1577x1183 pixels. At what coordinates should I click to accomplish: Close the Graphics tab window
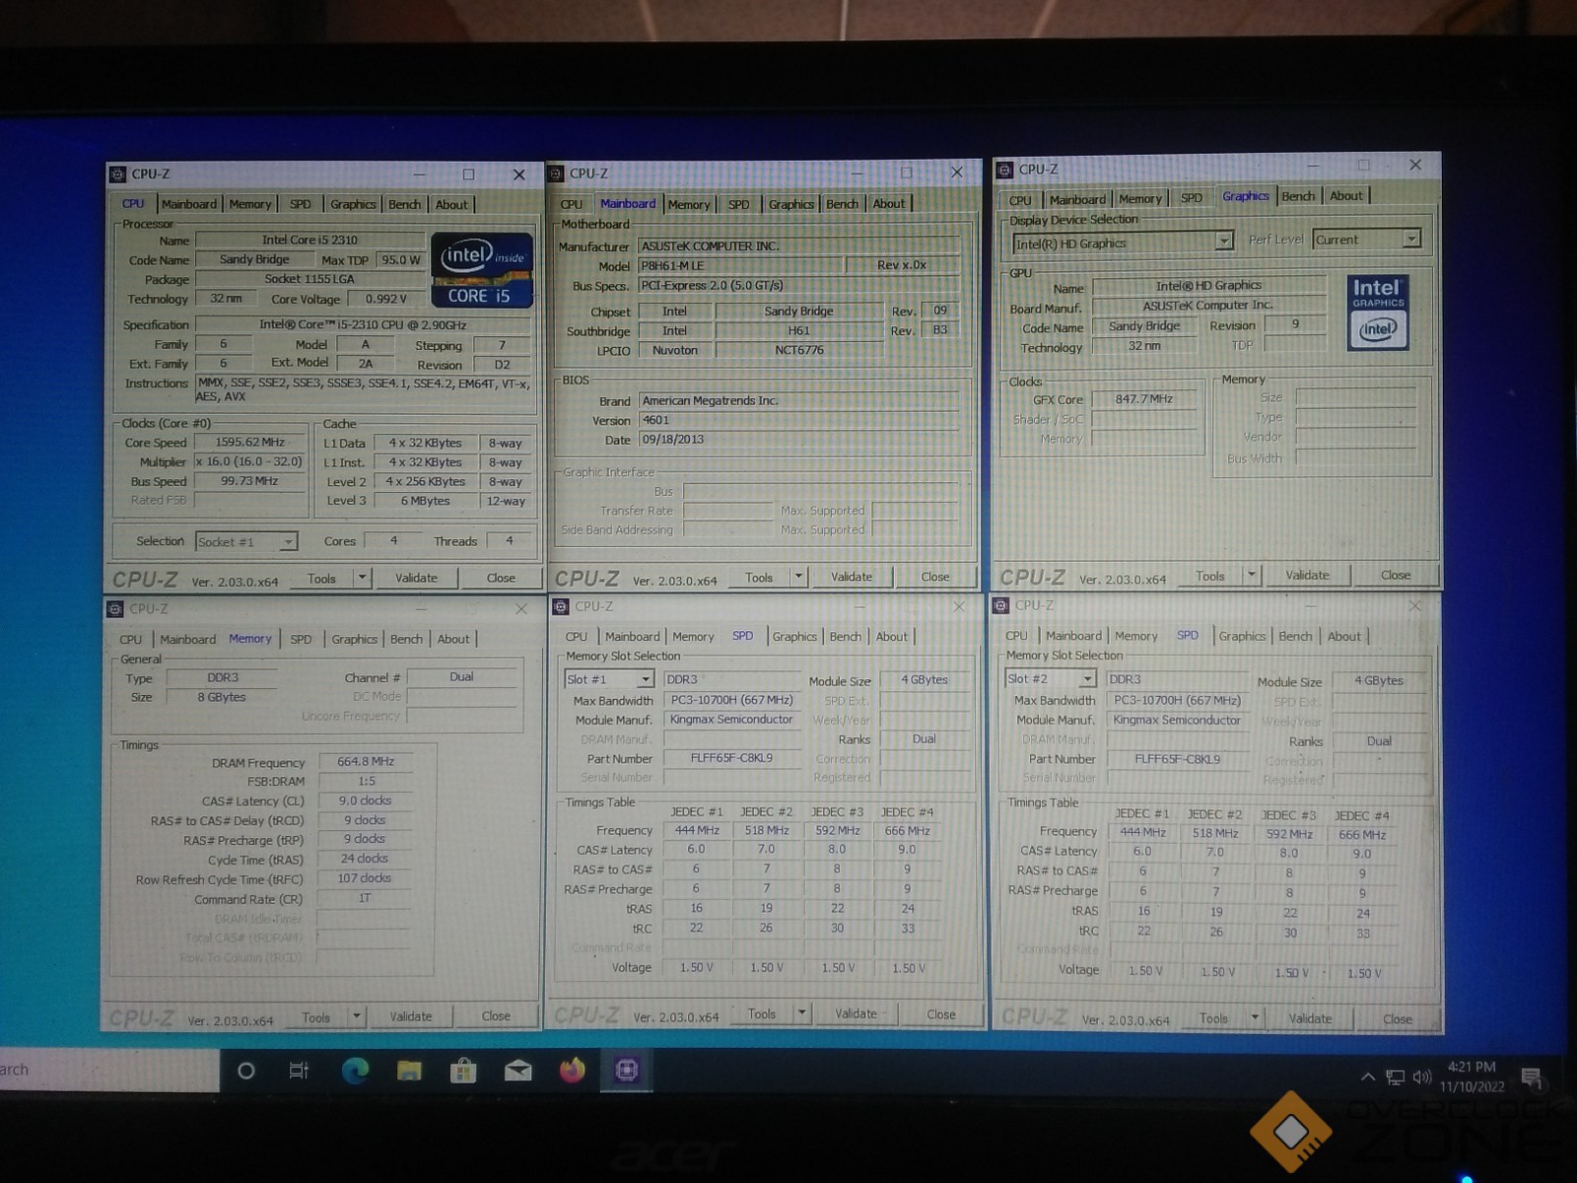tap(1415, 165)
